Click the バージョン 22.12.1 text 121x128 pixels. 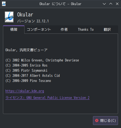(33, 21)
